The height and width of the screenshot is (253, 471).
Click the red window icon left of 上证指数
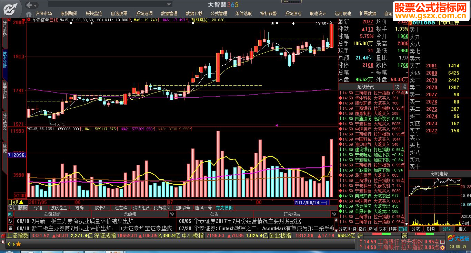point(3,235)
